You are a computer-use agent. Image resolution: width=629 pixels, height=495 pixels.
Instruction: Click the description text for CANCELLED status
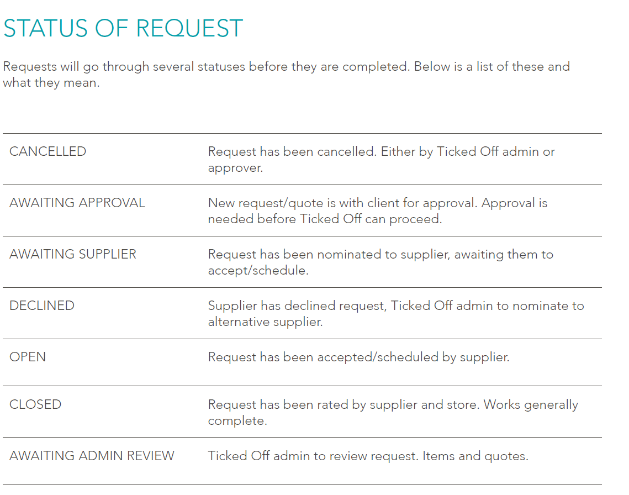click(x=381, y=159)
